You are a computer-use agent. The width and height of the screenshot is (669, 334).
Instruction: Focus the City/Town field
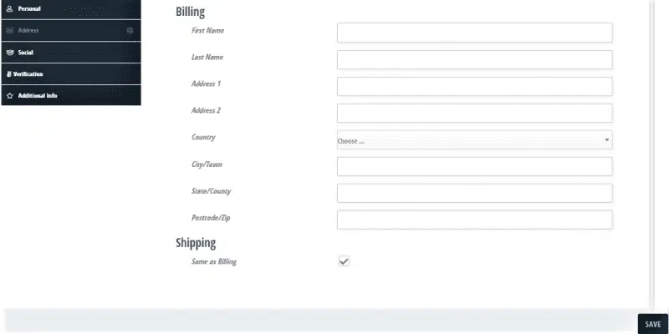pos(474,166)
